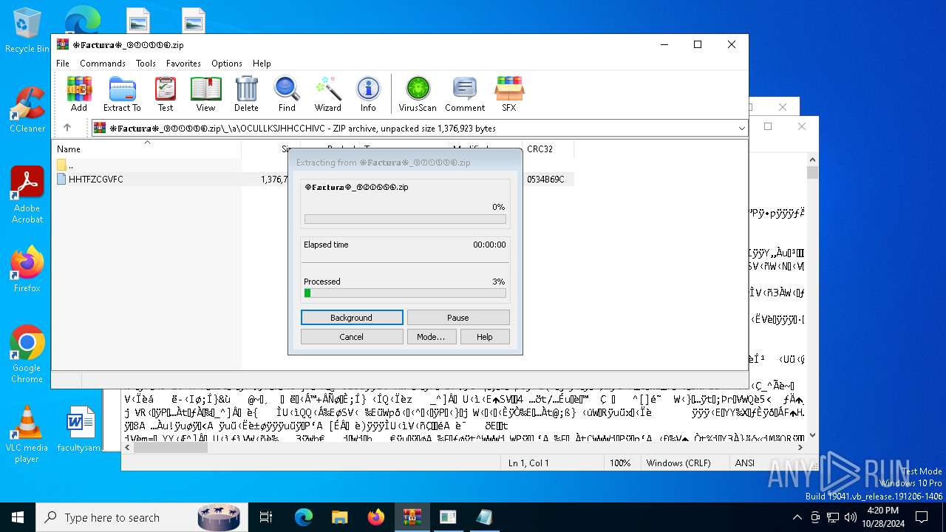Screen dimensions: 946x532
Task: Click the file progress bar at 0%
Action: (x=405, y=219)
